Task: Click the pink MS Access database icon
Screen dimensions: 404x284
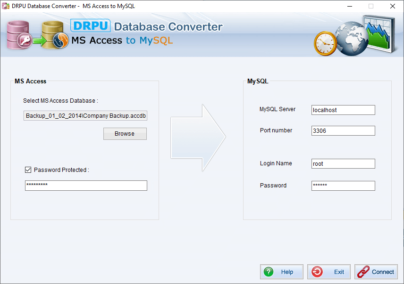Action: click(19, 35)
